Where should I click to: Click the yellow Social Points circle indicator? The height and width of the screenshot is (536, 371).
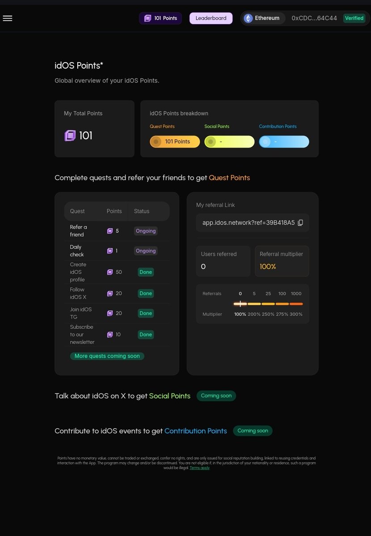(x=211, y=142)
